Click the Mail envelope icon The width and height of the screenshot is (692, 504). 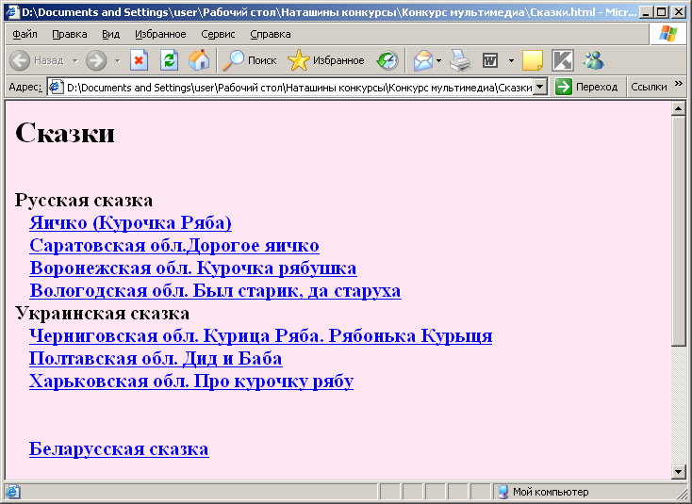pyautogui.click(x=423, y=60)
